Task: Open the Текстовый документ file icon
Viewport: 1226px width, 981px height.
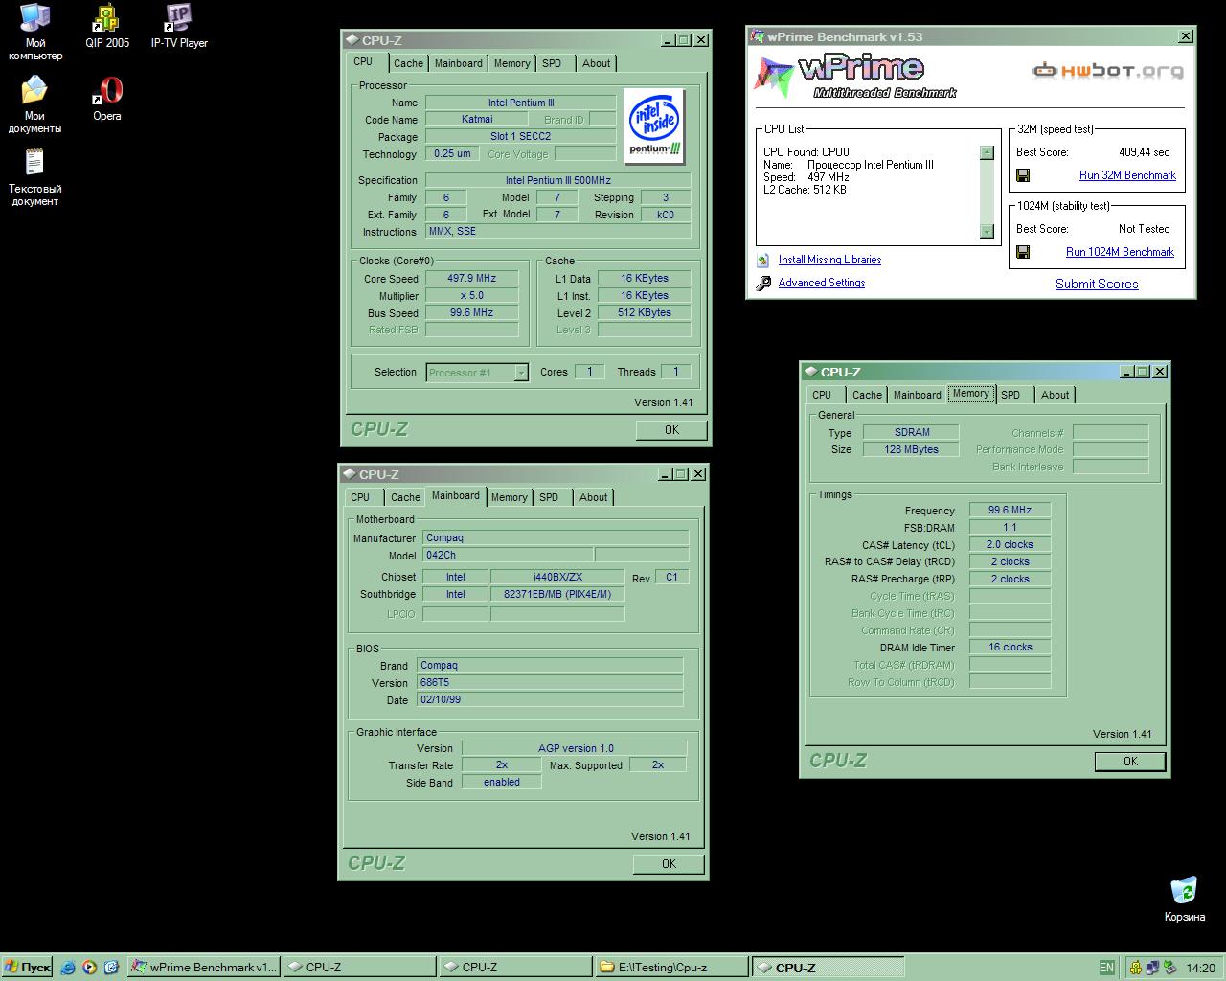Action: click(x=34, y=163)
